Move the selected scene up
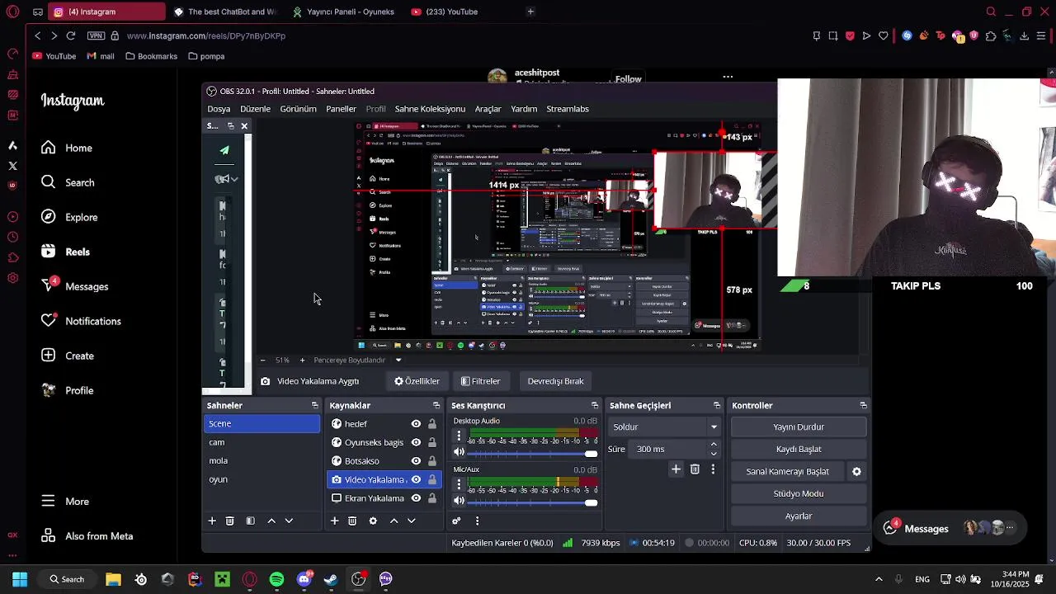 [271, 521]
